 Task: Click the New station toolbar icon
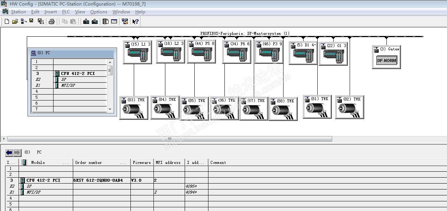point(7,22)
